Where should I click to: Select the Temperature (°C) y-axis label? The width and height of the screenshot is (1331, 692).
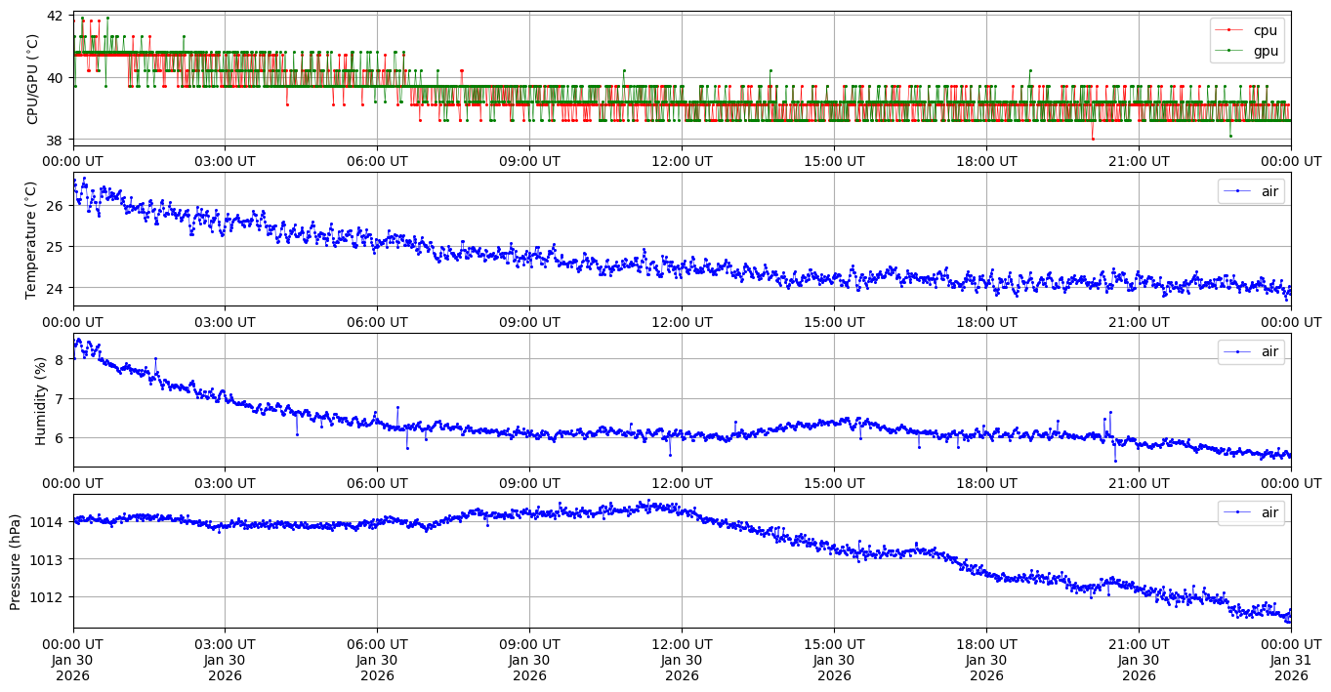(32, 239)
